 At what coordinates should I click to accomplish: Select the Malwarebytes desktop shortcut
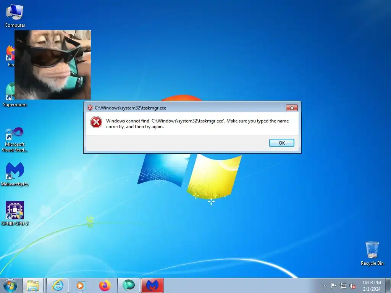click(15, 174)
